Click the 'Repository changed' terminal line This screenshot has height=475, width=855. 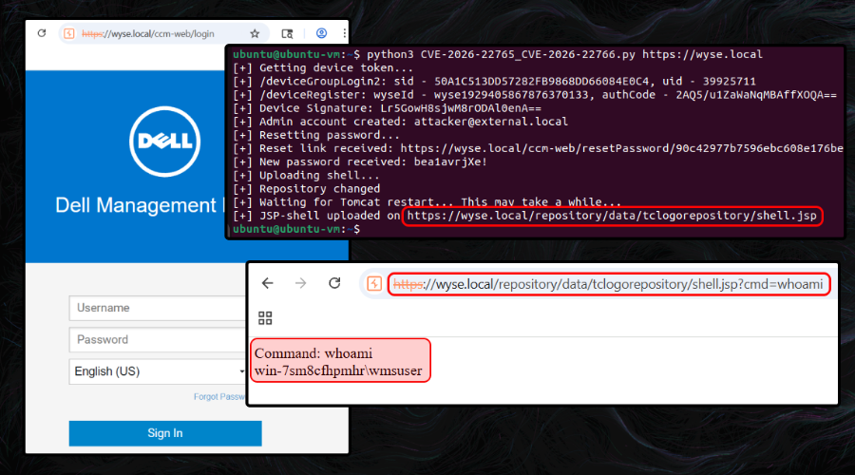pyautogui.click(x=307, y=189)
